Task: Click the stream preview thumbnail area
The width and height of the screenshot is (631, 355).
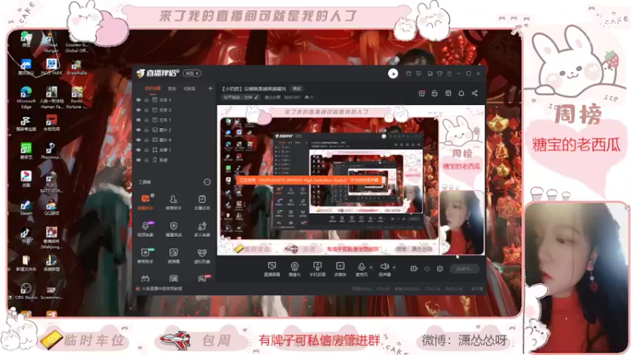Action: [351, 181]
